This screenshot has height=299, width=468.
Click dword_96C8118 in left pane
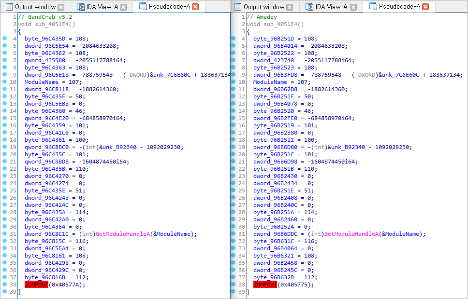coord(46,89)
